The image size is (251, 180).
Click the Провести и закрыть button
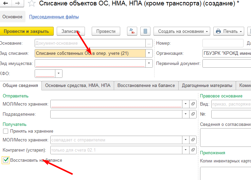pyautogui.click(x=26, y=31)
